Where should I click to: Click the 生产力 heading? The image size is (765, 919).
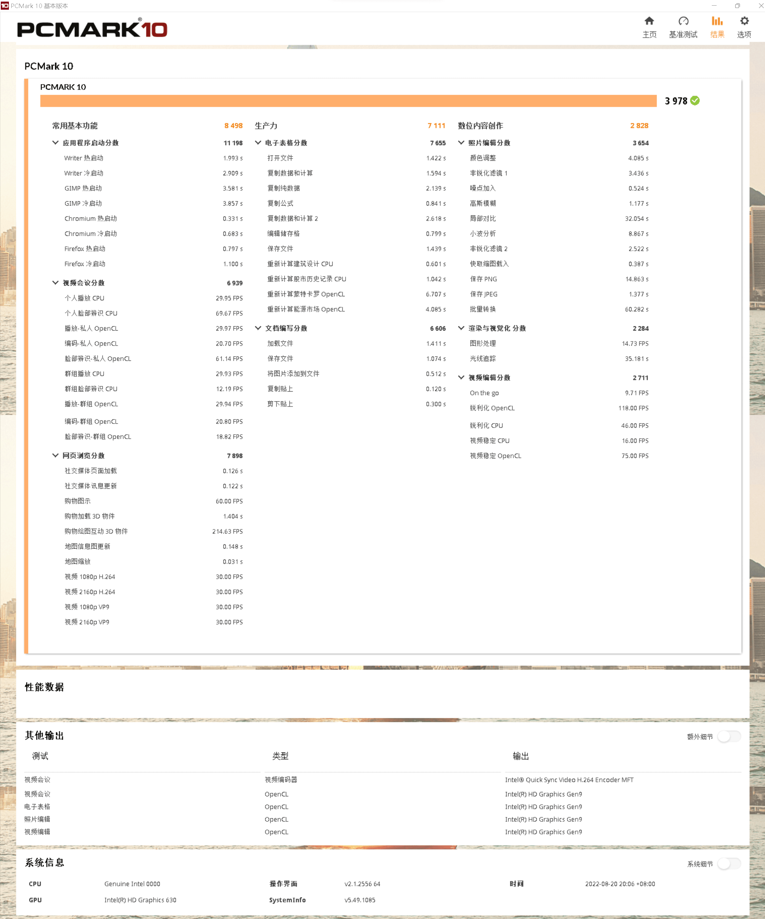point(266,125)
